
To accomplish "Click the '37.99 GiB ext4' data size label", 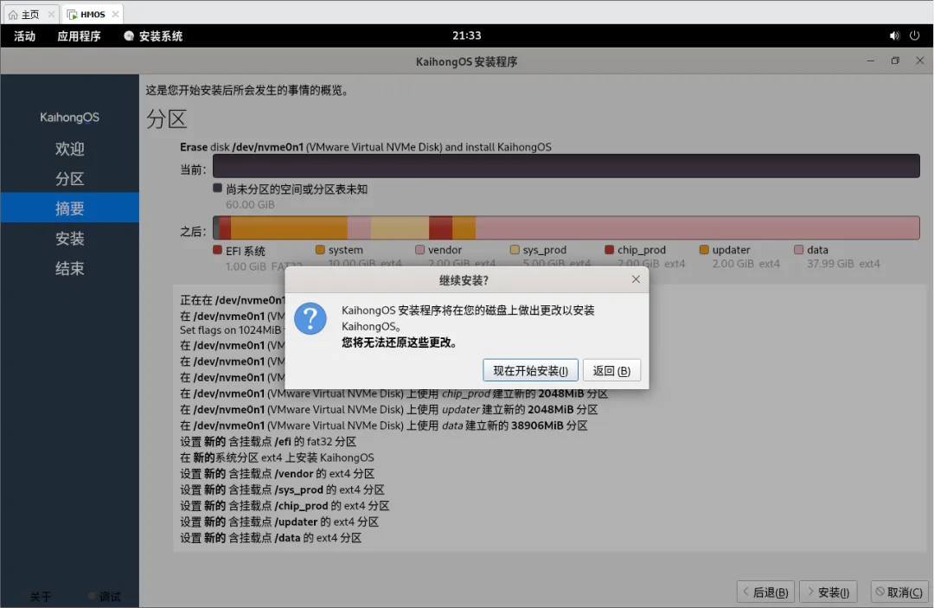I will 843,263.
